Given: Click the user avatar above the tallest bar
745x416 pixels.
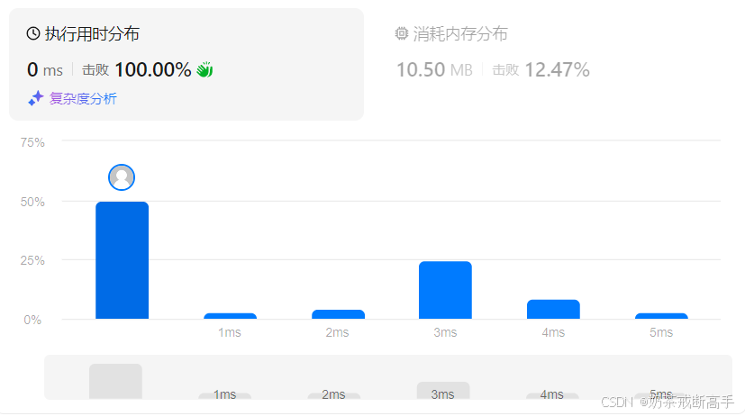Looking at the screenshot, I should click(122, 177).
